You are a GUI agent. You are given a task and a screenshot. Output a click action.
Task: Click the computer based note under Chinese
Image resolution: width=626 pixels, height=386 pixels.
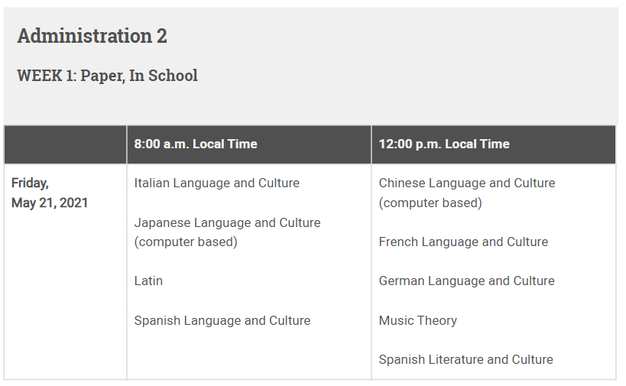click(430, 203)
